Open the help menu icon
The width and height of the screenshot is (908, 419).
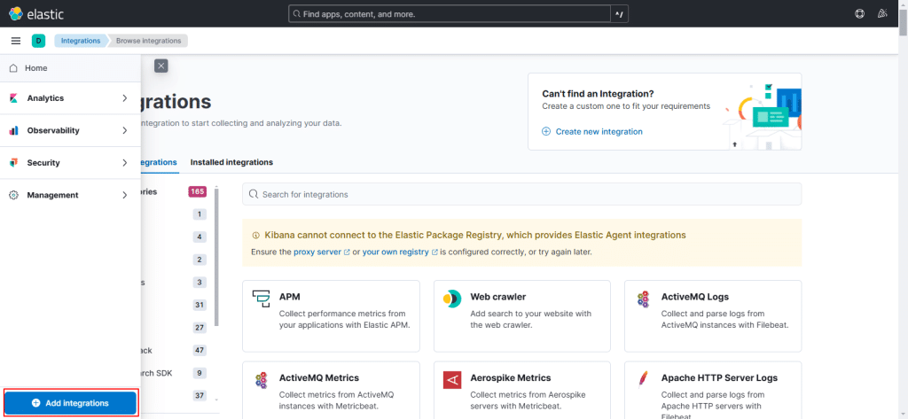(x=859, y=14)
